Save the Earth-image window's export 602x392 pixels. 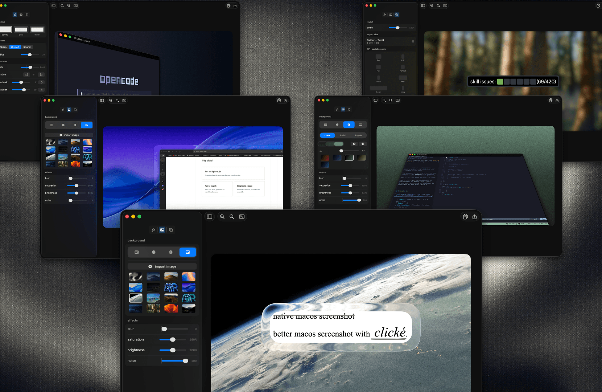click(x=474, y=217)
